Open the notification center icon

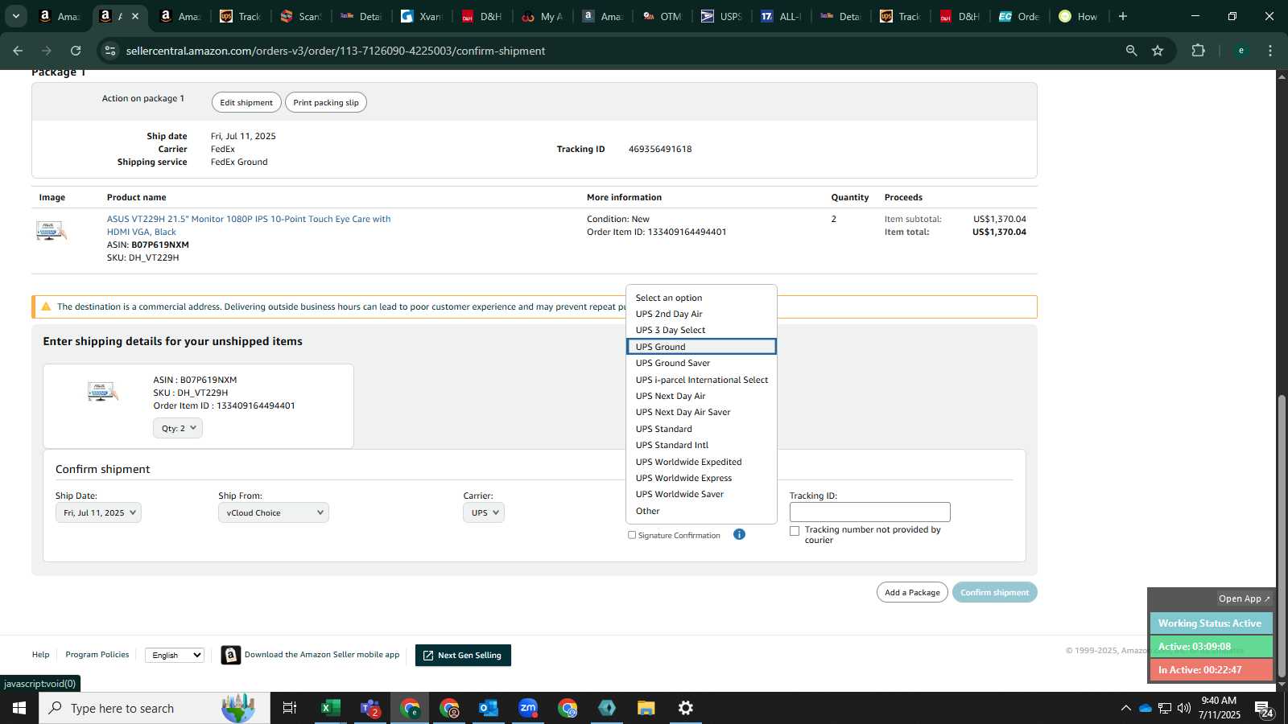coord(1265,709)
